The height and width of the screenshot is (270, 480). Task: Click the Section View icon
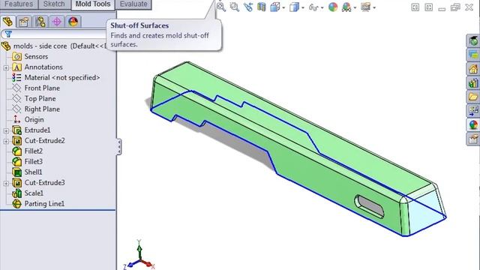[x=262, y=7]
